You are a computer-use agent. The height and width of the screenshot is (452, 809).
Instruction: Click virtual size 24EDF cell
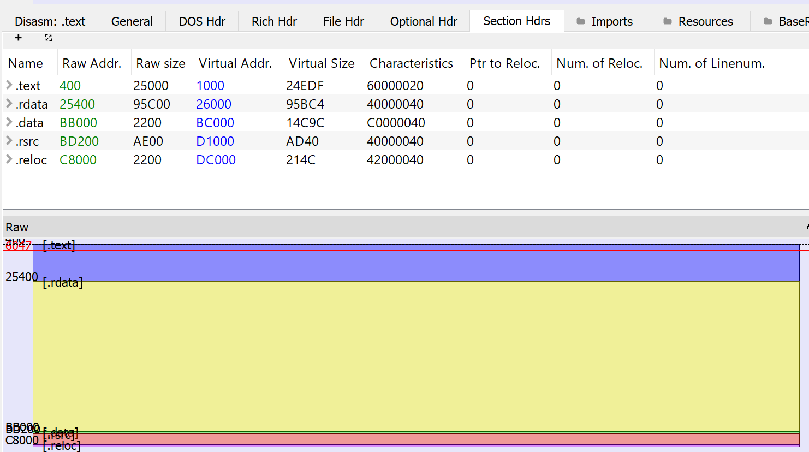pos(305,86)
